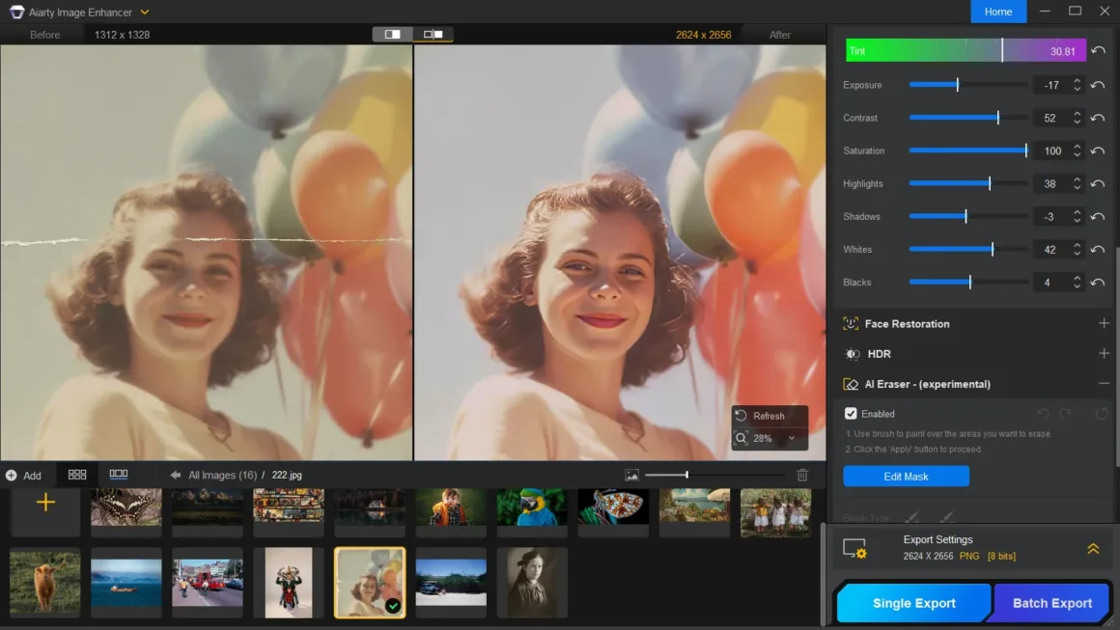Image resolution: width=1120 pixels, height=630 pixels.
Task: Select the 222.jpg balloon thumbnail
Action: pos(370,582)
